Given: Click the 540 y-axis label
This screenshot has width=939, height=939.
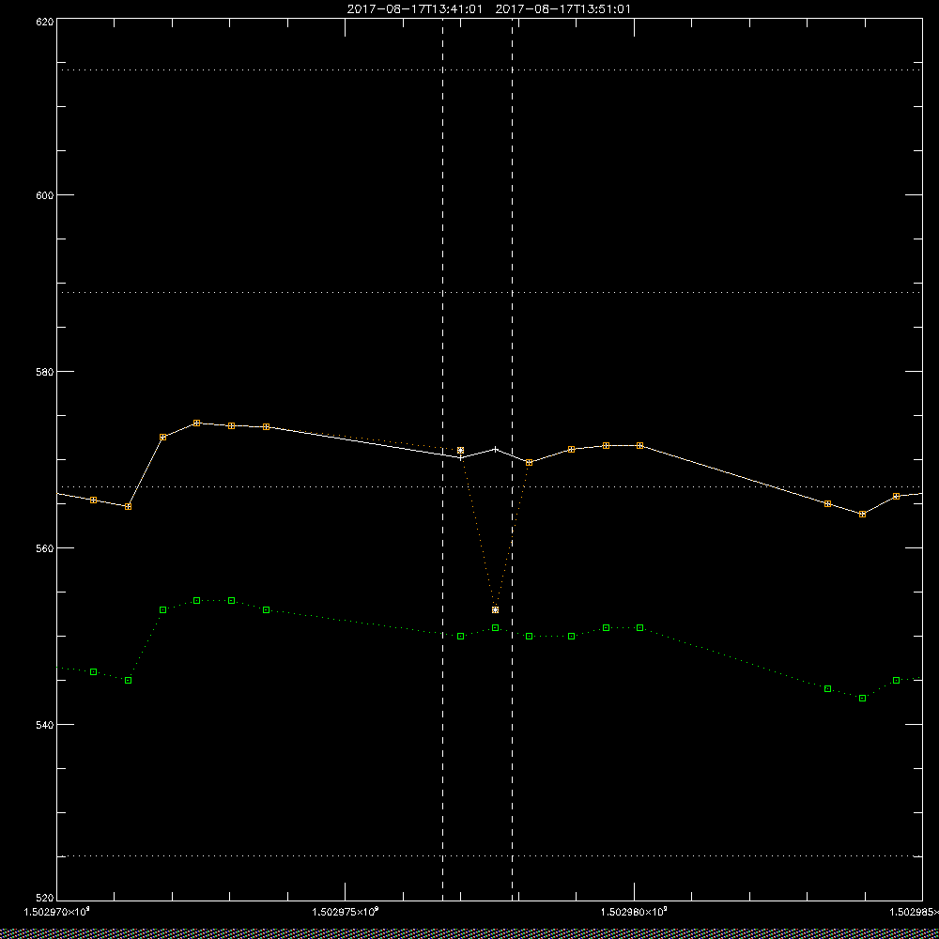Looking at the screenshot, I should click(45, 725).
